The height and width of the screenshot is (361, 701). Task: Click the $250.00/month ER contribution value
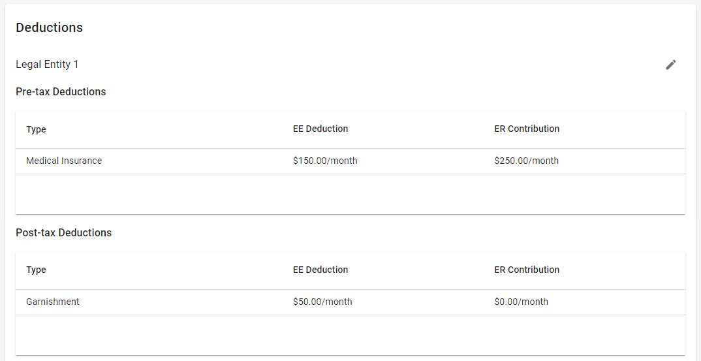tap(526, 161)
